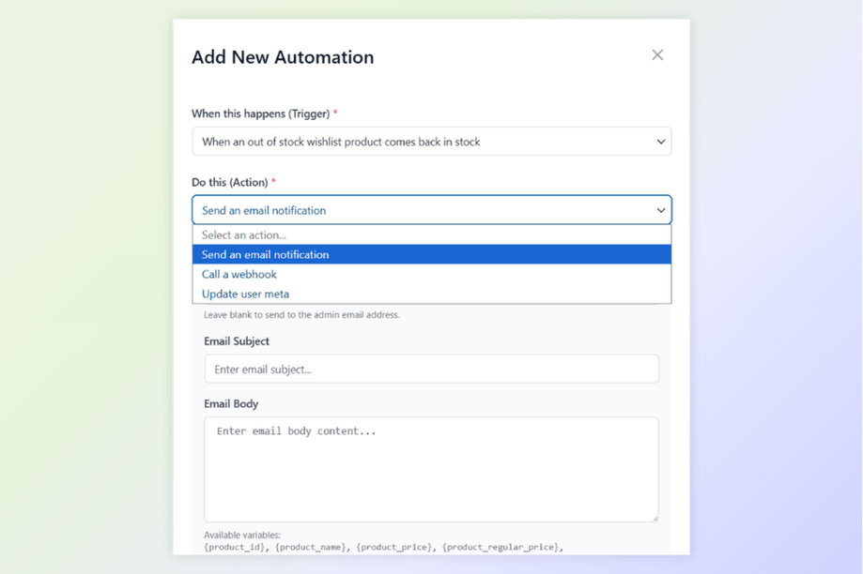Screen dimensions: 863x574
Task: Open the 'Do this (Action)' dropdown
Action: point(432,209)
